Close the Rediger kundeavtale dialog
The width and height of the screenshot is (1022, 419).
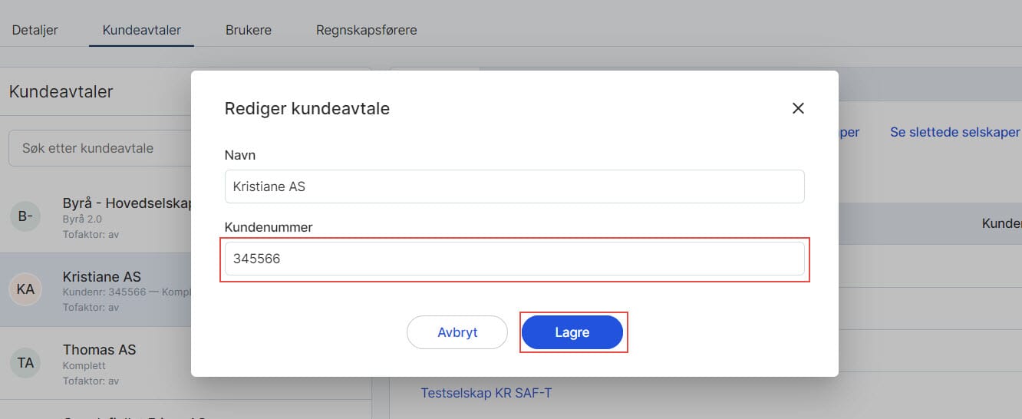pos(798,108)
